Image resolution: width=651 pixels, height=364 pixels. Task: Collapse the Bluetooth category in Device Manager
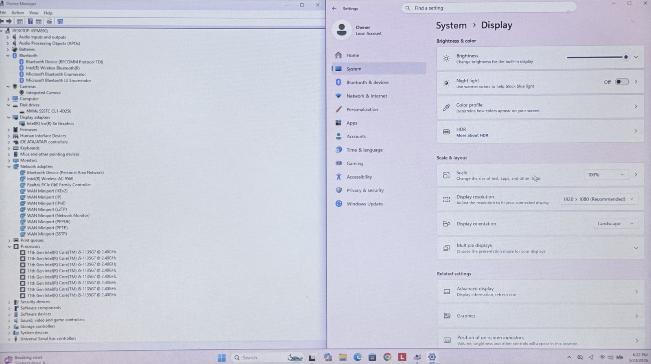(x=8, y=56)
